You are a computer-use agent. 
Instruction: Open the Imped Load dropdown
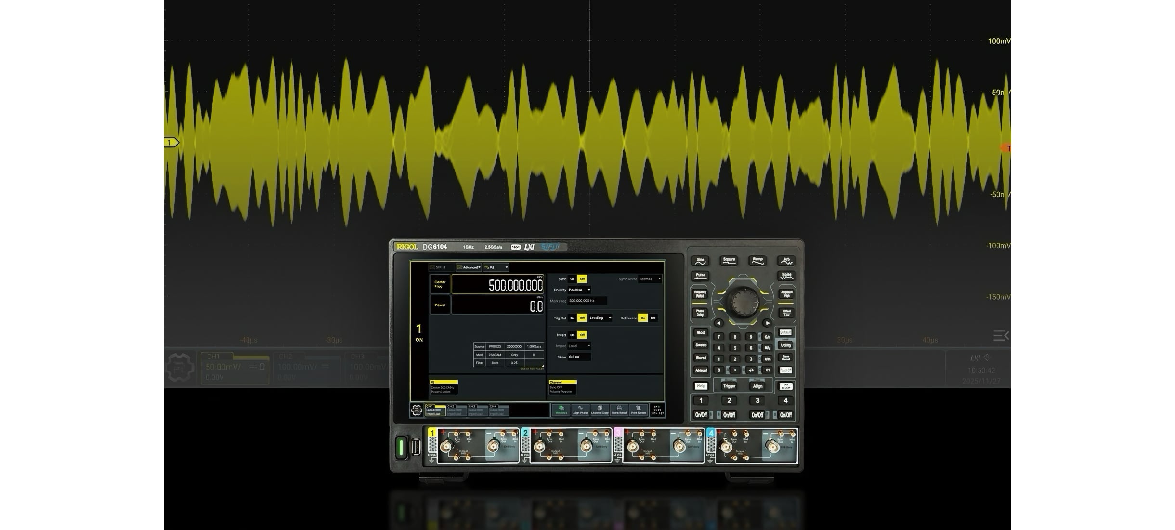pos(579,346)
